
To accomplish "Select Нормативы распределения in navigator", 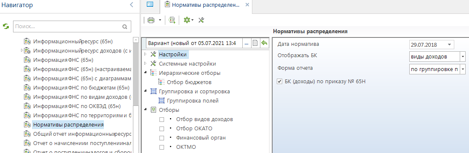I will tap(69, 124).
